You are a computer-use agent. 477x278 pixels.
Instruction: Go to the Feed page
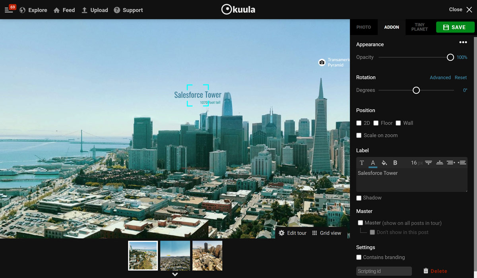[x=64, y=10]
